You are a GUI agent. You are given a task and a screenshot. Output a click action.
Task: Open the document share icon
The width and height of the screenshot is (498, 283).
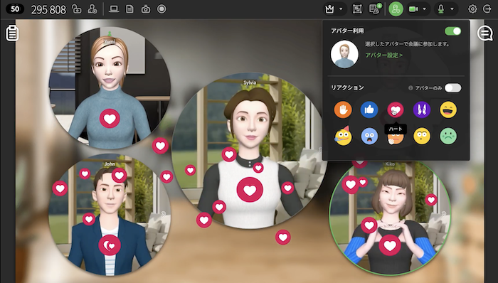pos(129,9)
